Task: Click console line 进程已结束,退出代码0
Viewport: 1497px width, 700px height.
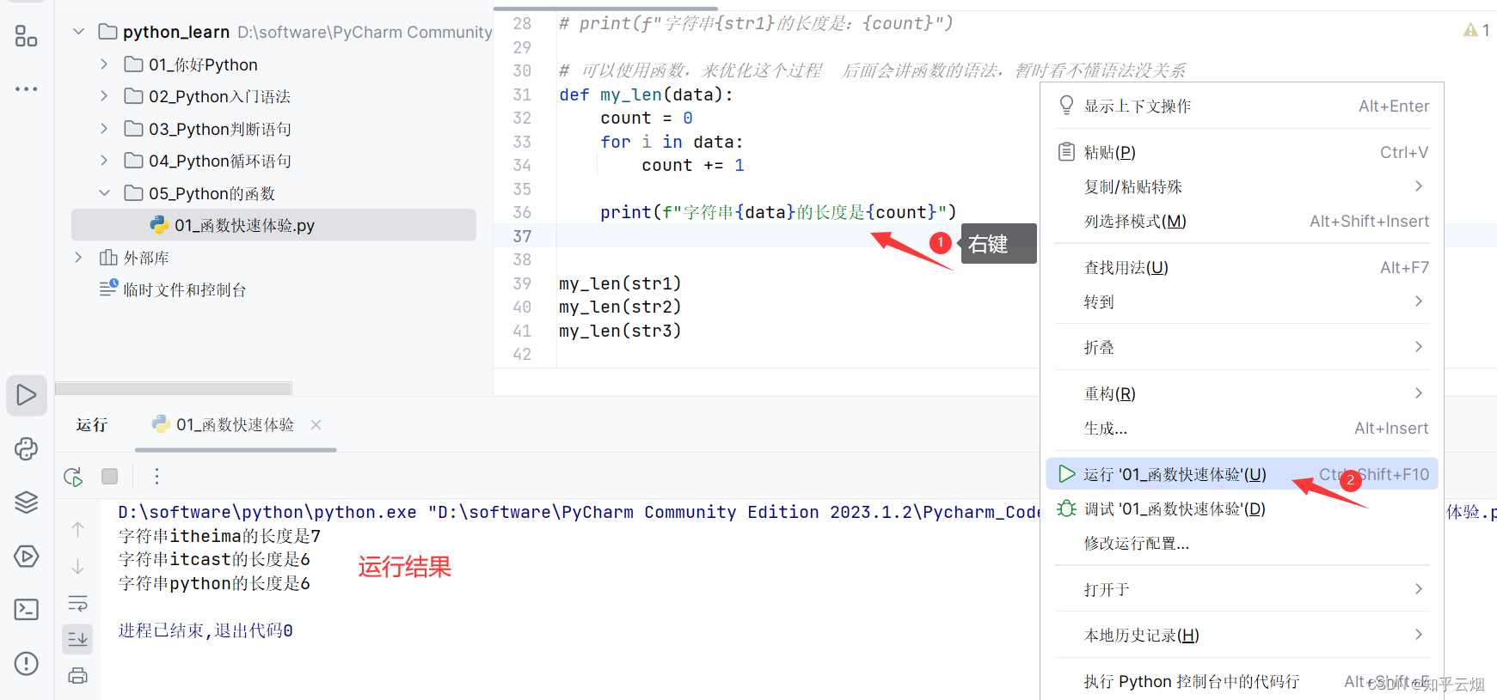Action: tap(206, 630)
